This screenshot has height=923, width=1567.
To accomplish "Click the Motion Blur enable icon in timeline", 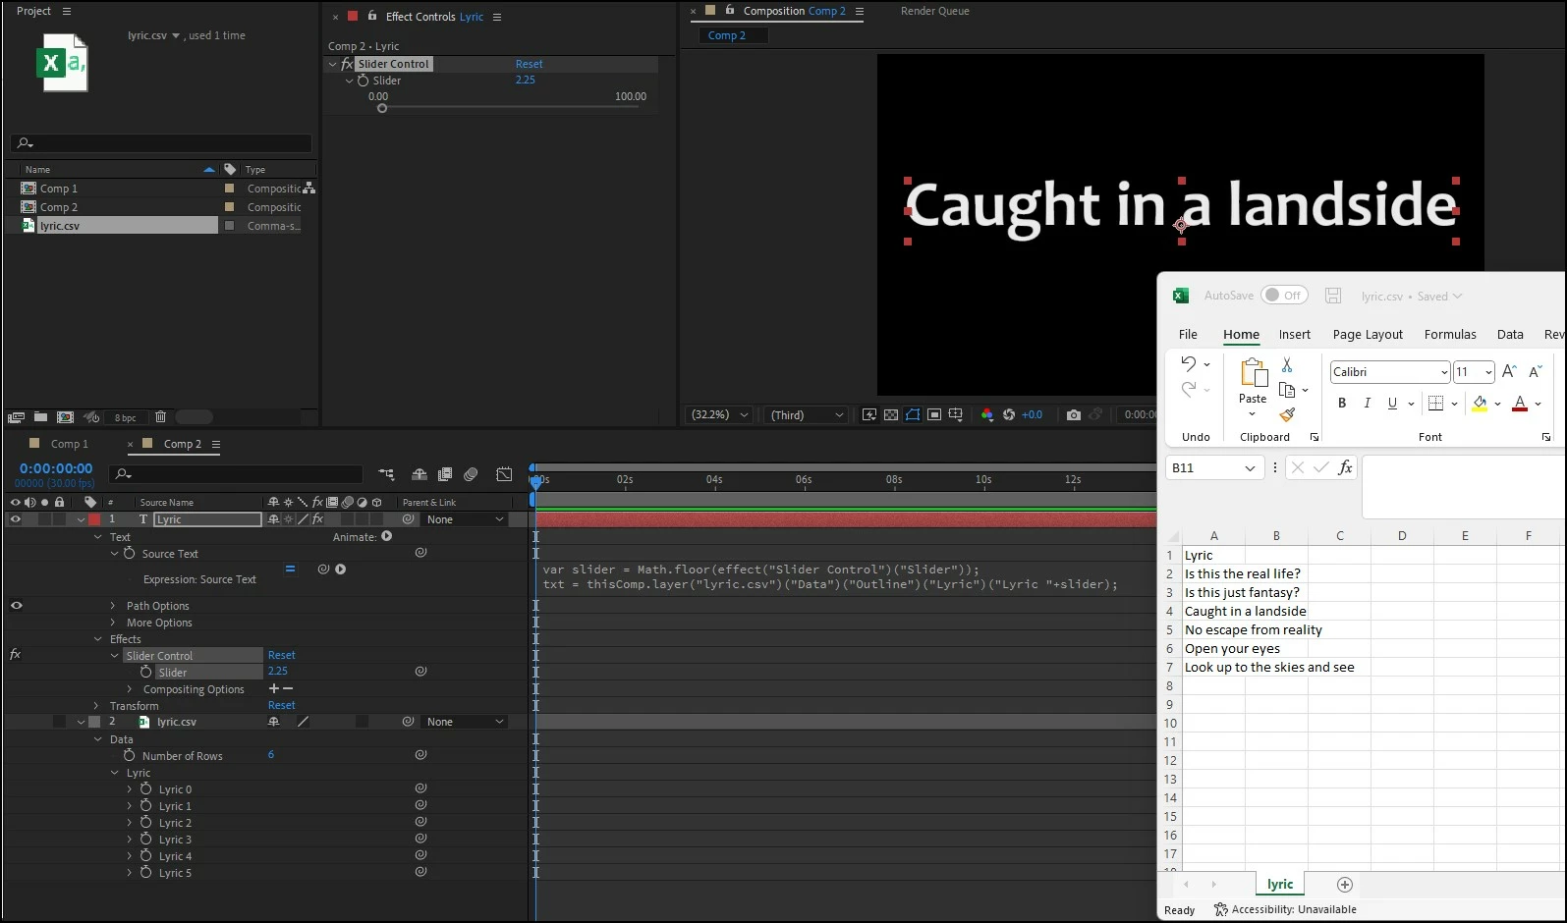I will [471, 474].
